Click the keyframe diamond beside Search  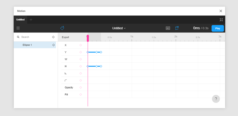[53, 37]
